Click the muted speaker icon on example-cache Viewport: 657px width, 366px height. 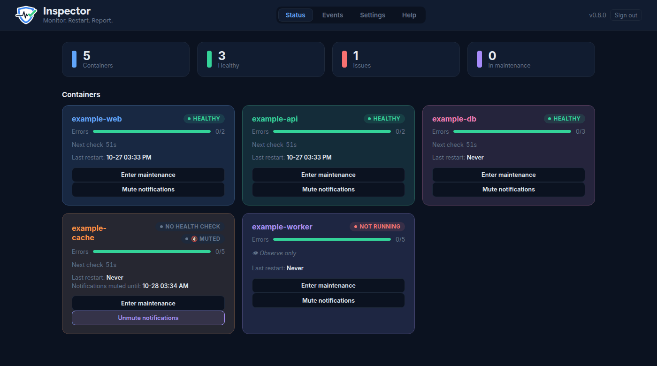(x=194, y=239)
